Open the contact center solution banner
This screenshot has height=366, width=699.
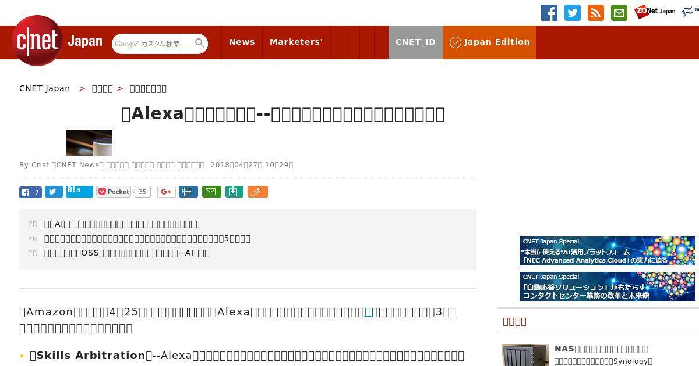(608, 286)
